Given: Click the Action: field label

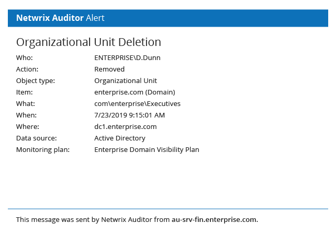Looking at the screenshot, I should [27, 69].
